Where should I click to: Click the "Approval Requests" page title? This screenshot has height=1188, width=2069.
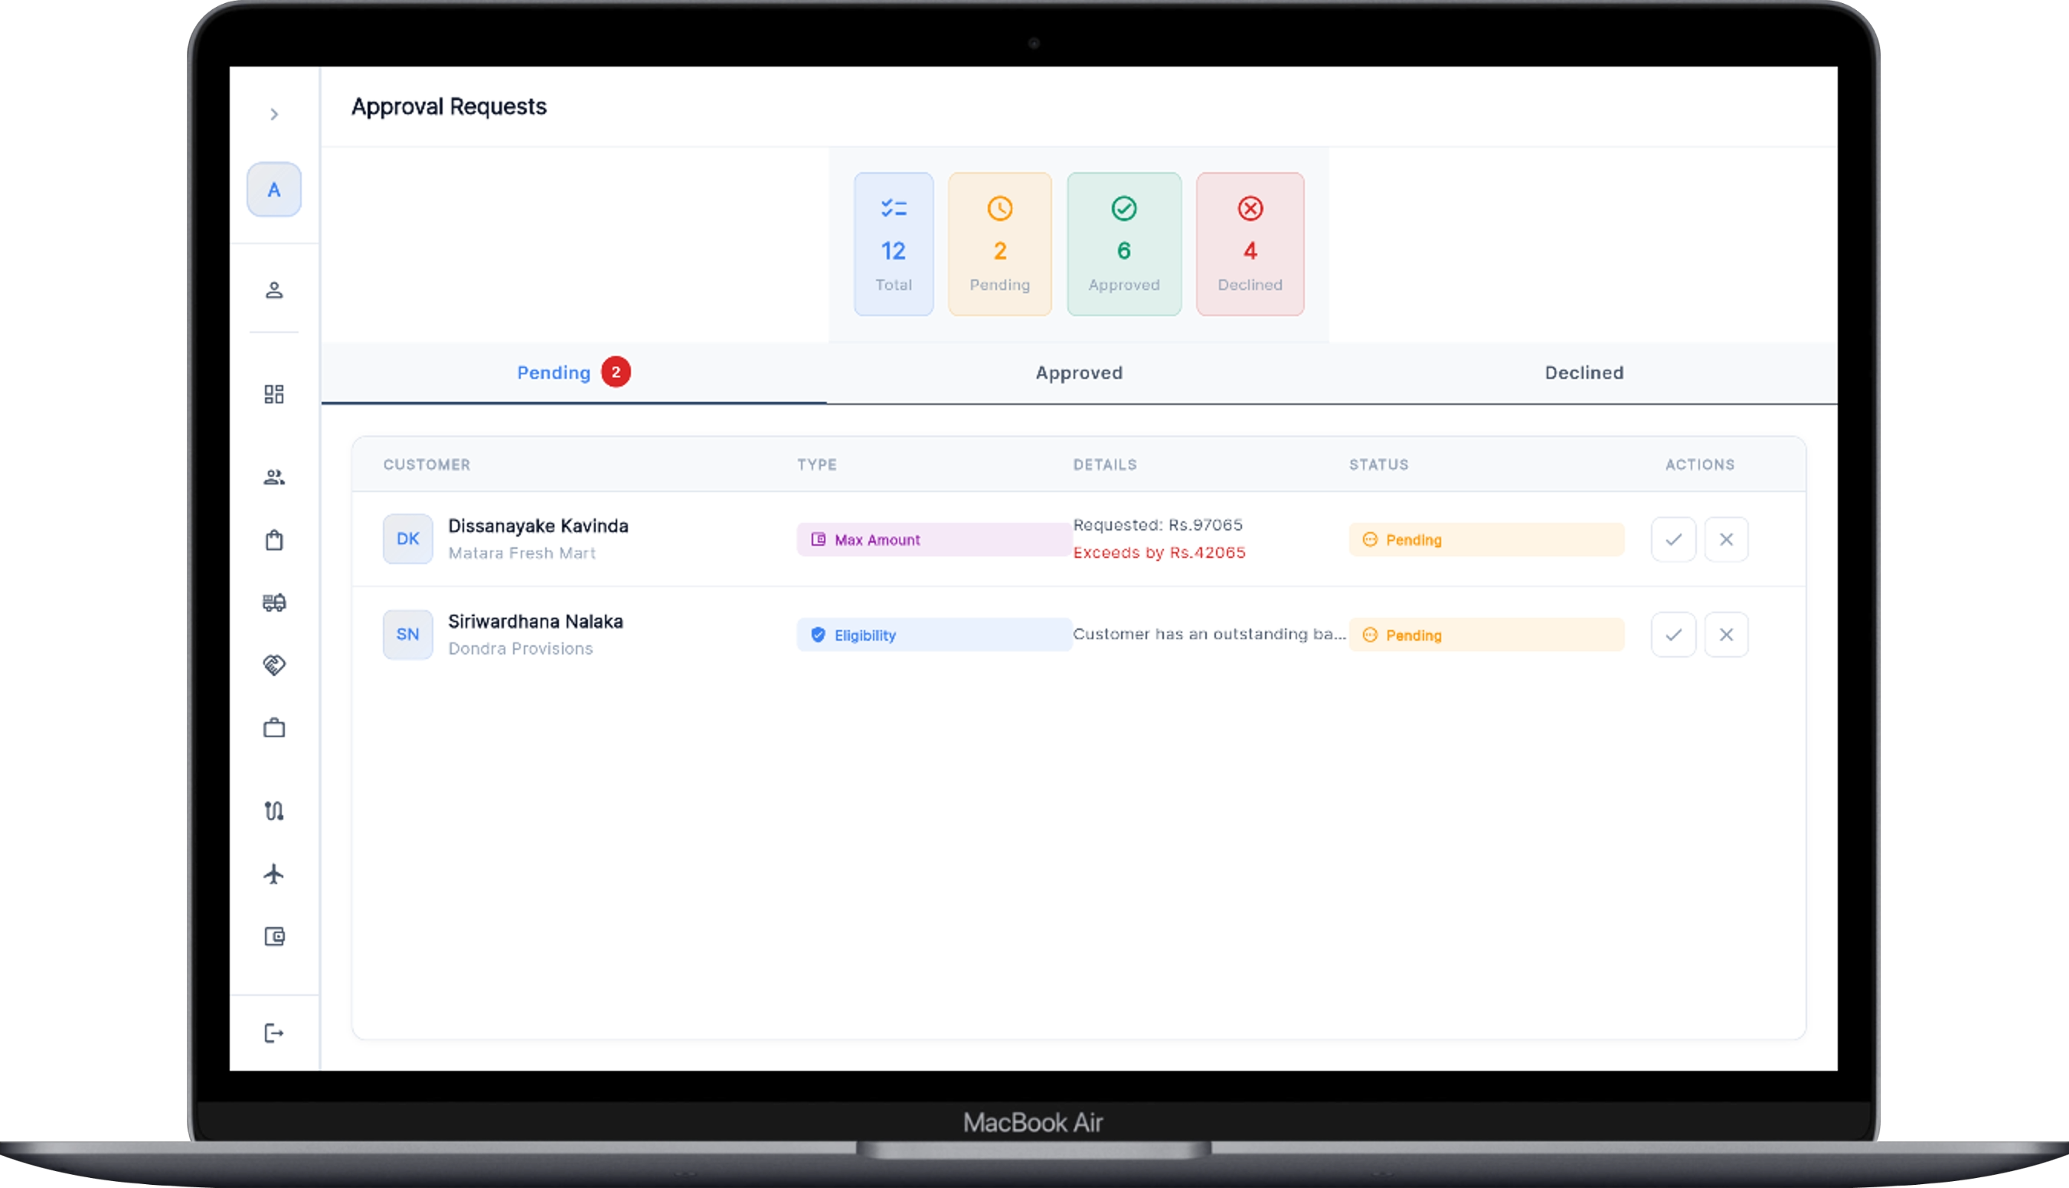point(449,107)
